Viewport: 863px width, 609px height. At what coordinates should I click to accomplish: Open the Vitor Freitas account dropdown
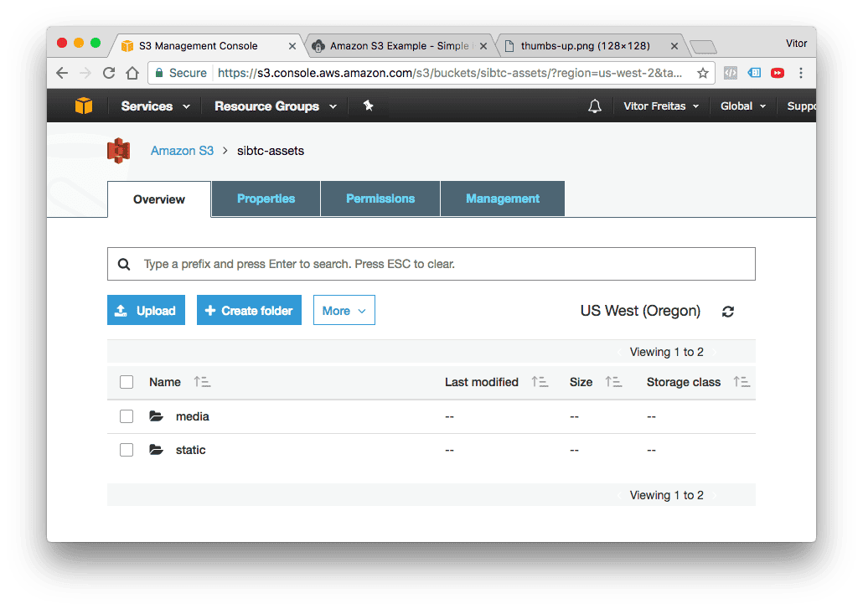[x=661, y=106]
